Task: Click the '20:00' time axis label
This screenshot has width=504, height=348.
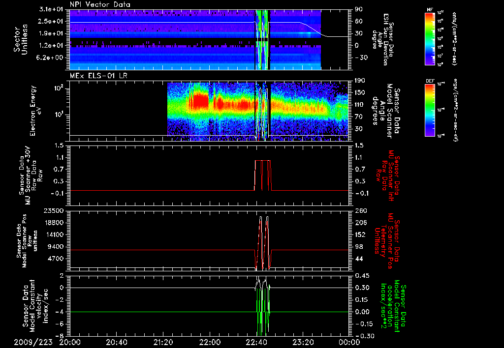Action: point(70,342)
